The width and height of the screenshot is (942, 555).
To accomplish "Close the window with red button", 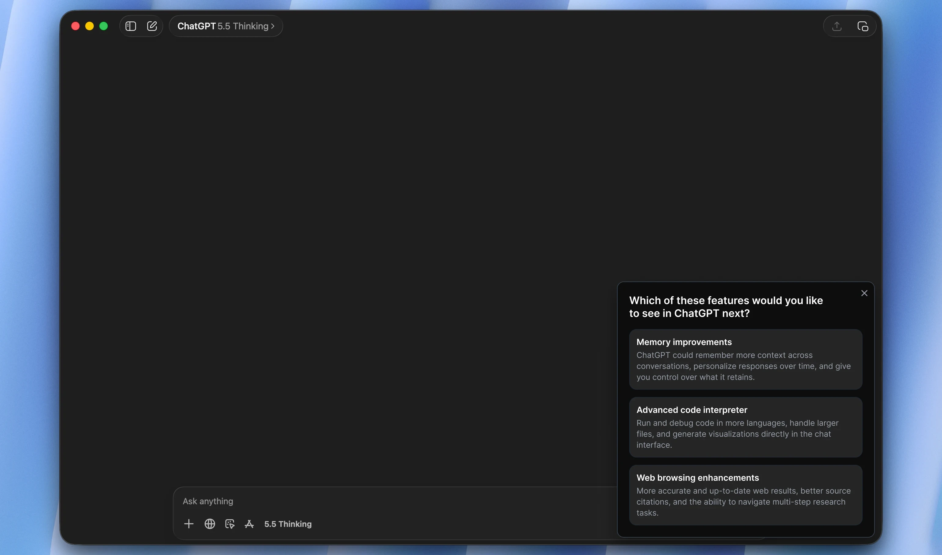I will point(75,26).
